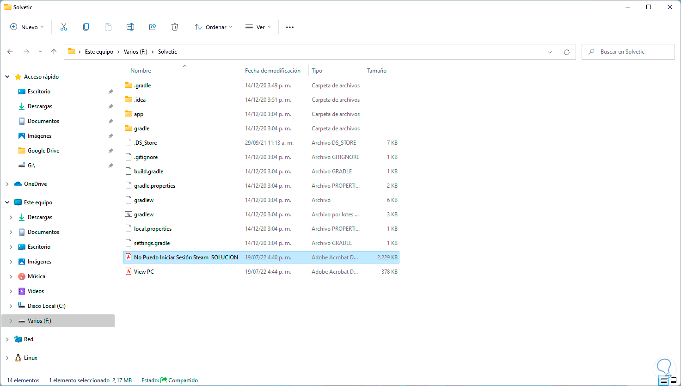Open recent locations dropdown arrow
Screen dimensions: 681x386
click(40, 52)
